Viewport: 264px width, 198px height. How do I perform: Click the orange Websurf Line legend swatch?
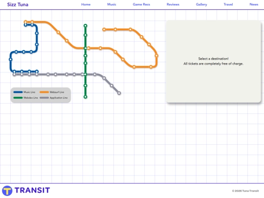click(44, 92)
